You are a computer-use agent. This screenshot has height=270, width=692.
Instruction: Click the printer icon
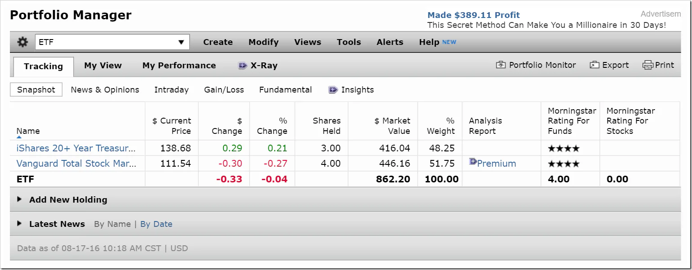click(x=648, y=65)
